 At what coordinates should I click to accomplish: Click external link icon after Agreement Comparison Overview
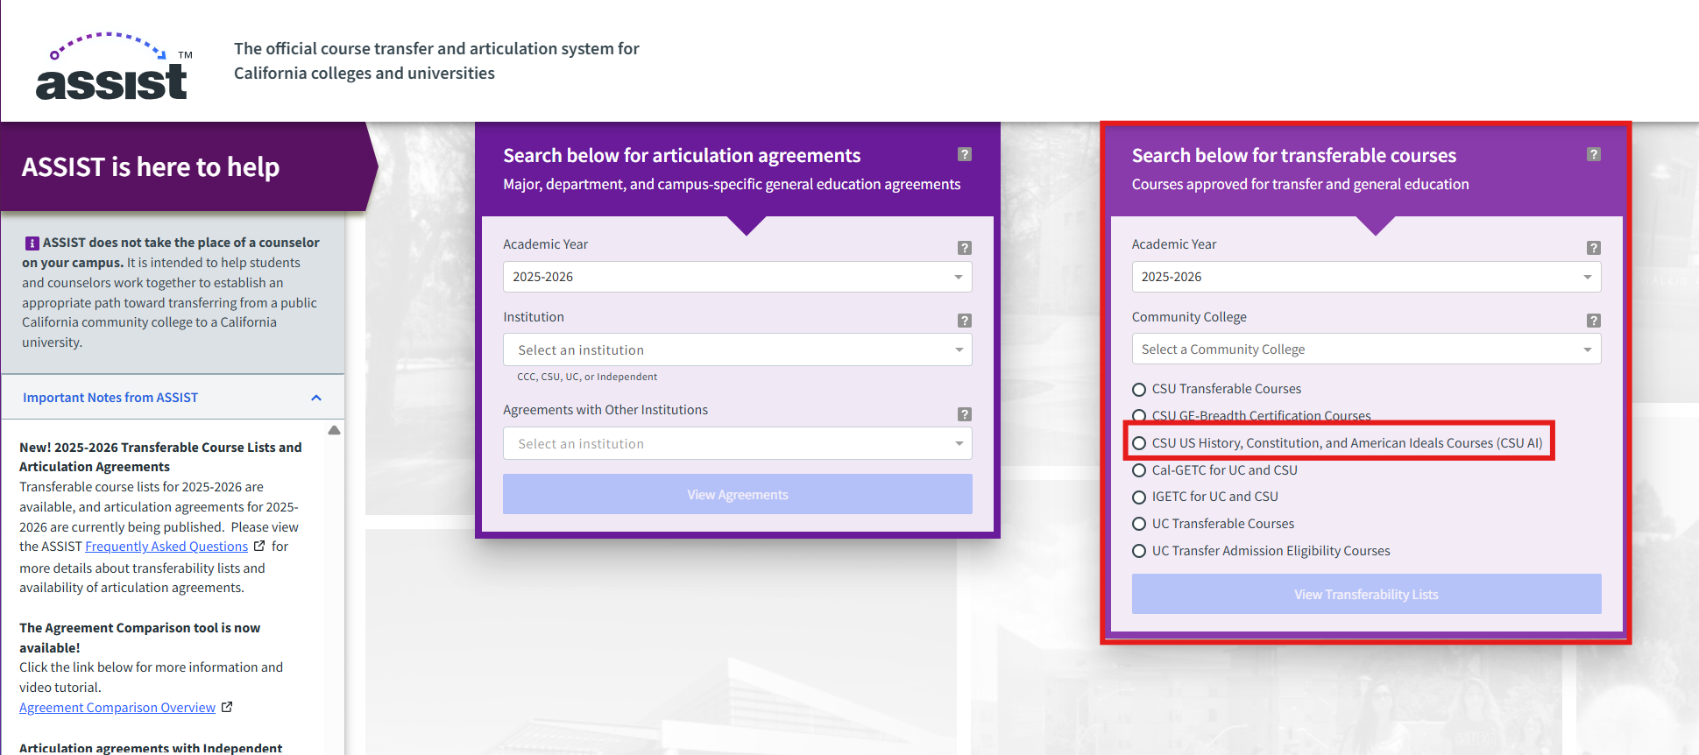tap(227, 707)
